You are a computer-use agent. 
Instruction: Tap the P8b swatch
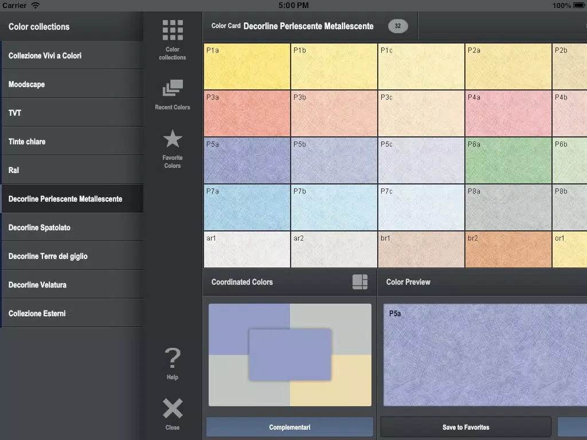click(x=570, y=207)
